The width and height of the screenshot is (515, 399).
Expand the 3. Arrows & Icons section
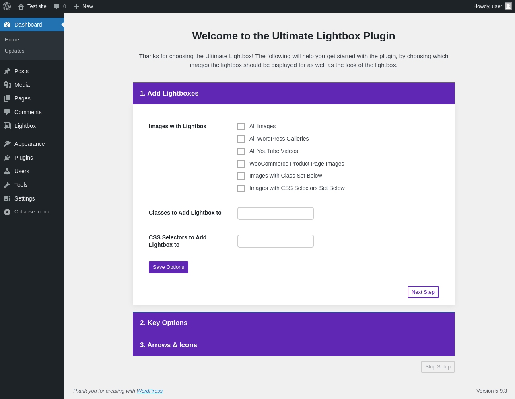294,345
